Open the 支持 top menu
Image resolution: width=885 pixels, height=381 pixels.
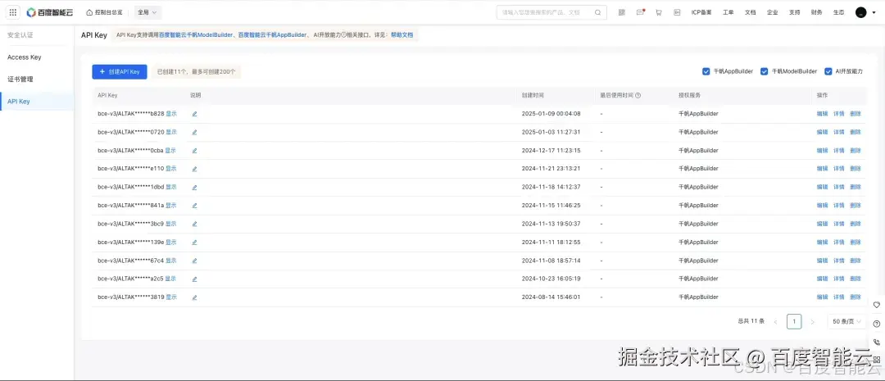[794, 12]
